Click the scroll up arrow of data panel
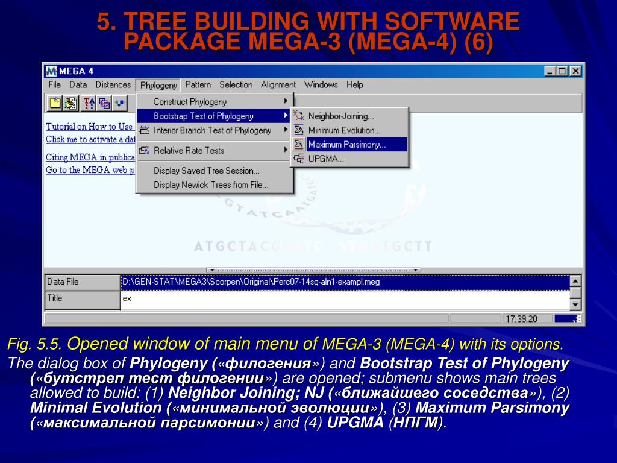Viewport: 617px width, 463px height. tap(575, 281)
